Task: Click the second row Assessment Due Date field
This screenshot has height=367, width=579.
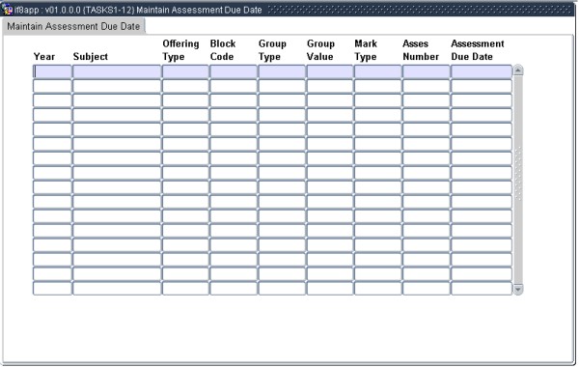Action: (482, 86)
